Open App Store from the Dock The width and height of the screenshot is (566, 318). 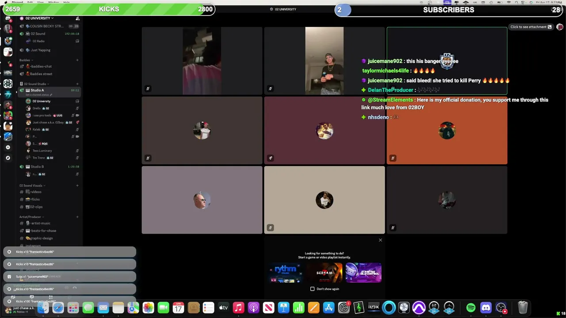tap(329, 307)
